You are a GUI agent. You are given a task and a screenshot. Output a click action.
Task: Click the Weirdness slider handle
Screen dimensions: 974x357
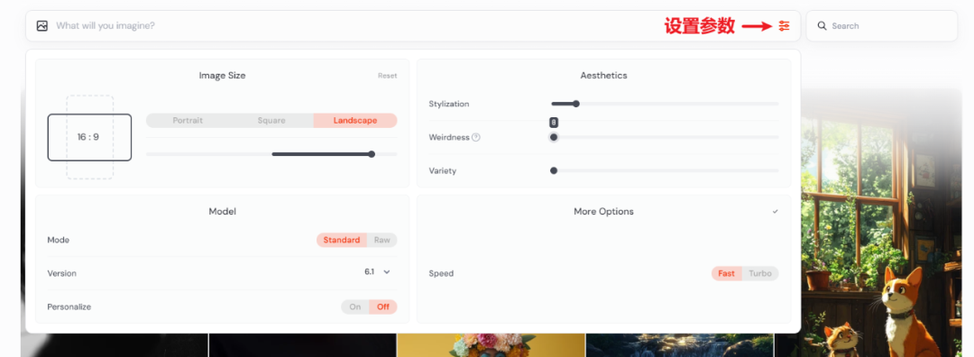coord(554,137)
